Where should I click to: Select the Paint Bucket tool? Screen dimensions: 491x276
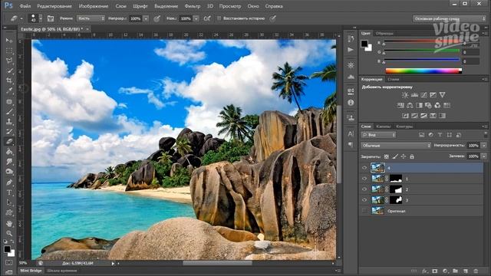[x=9, y=152]
